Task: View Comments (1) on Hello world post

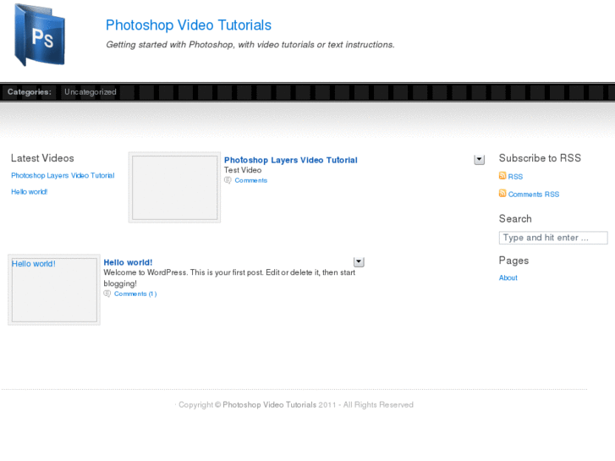Action: (135, 294)
